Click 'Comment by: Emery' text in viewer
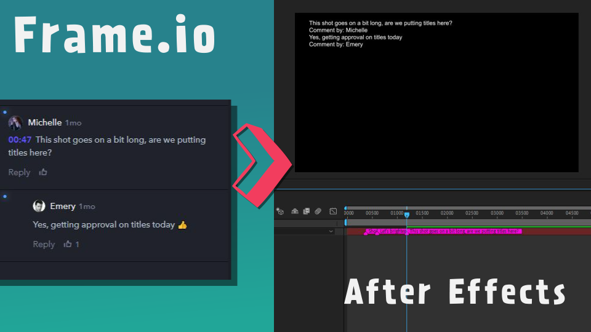Image resolution: width=591 pixels, height=332 pixels. 336,44
